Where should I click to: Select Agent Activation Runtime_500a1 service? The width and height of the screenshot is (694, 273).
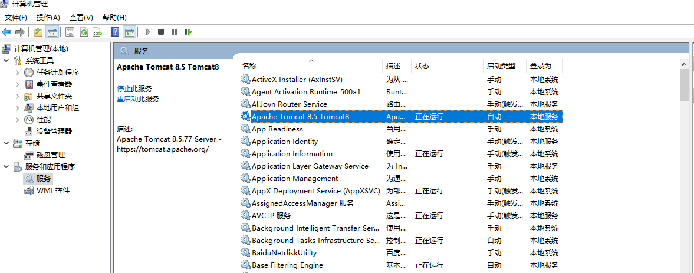pos(401,92)
